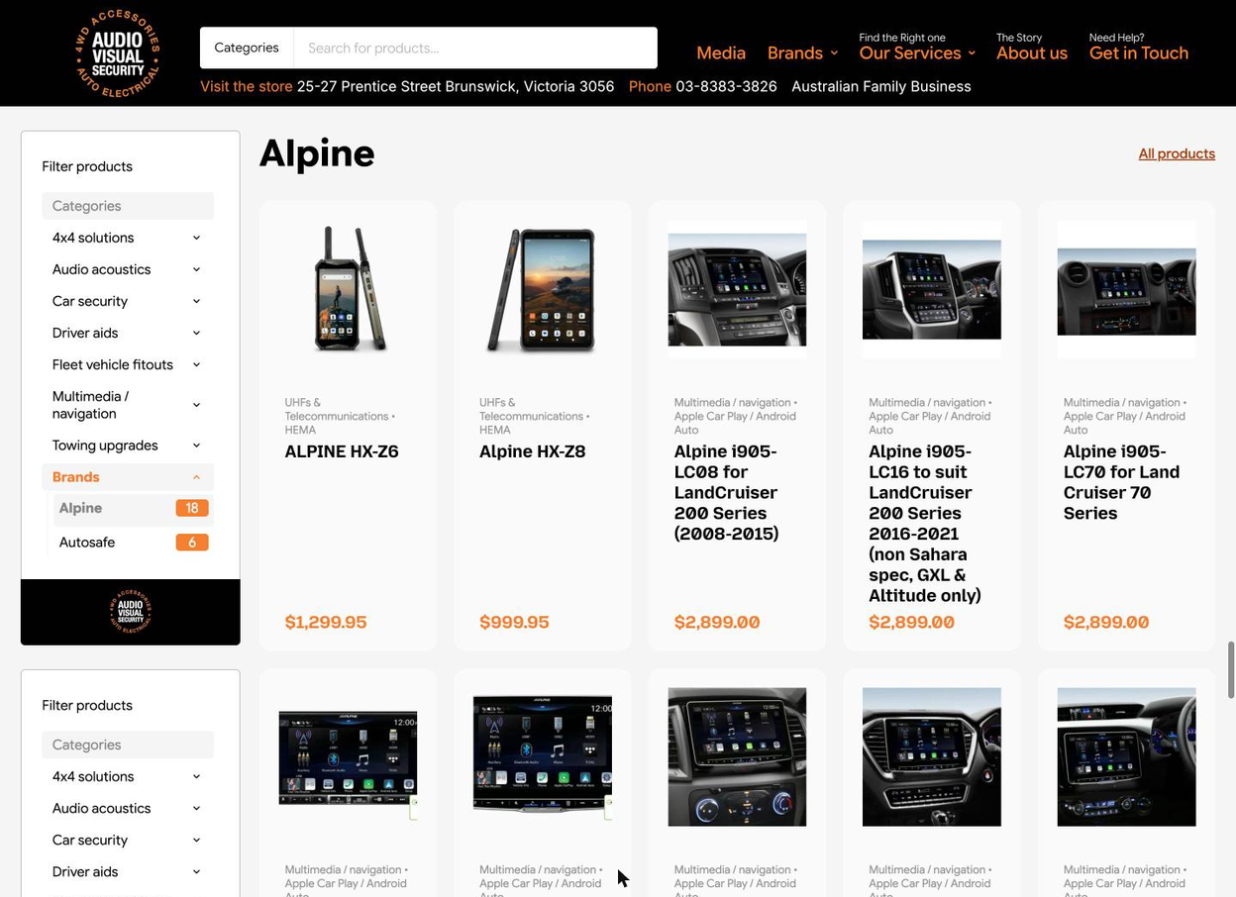Click the Alpine page heading
This screenshot has width=1236, height=897.
point(317,153)
